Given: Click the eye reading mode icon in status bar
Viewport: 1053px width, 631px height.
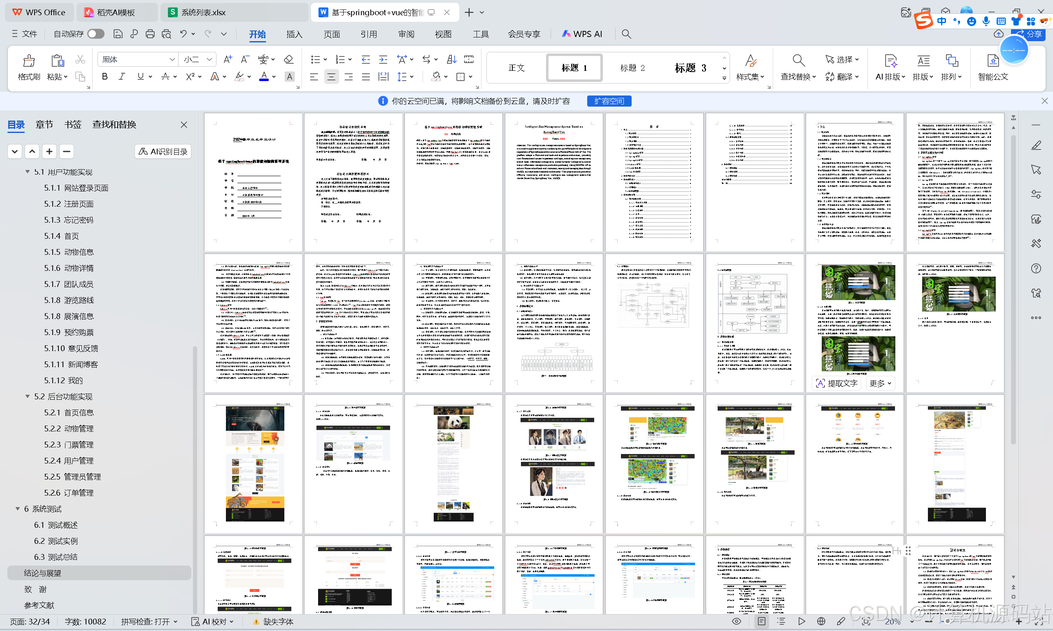Looking at the screenshot, I should (x=737, y=622).
